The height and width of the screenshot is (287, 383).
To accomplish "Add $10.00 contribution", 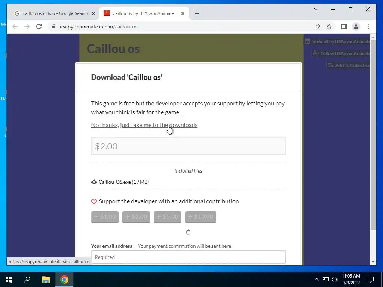I will pyautogui.click(x=200, y=217).
